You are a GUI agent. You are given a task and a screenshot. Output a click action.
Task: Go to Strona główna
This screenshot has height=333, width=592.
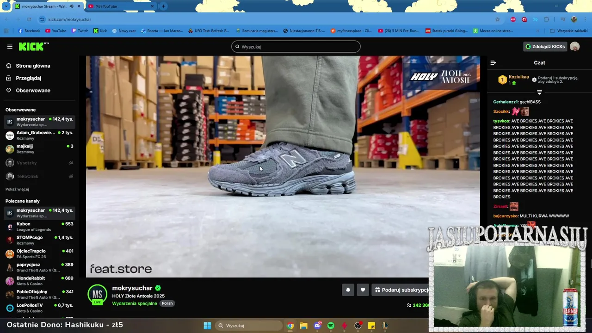tap(33, 66)
